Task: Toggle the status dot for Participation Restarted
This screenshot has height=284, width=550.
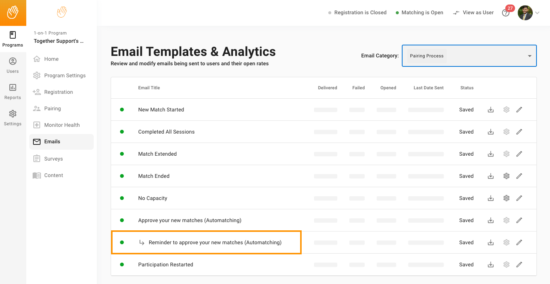Action: (122, 264)
